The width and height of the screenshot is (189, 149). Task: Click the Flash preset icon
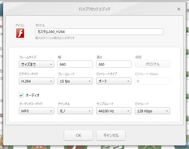(x=20, y=33)
